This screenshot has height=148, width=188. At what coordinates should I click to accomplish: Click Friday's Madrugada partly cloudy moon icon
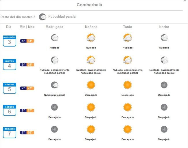pyautogui.click(x=54, y=85)
